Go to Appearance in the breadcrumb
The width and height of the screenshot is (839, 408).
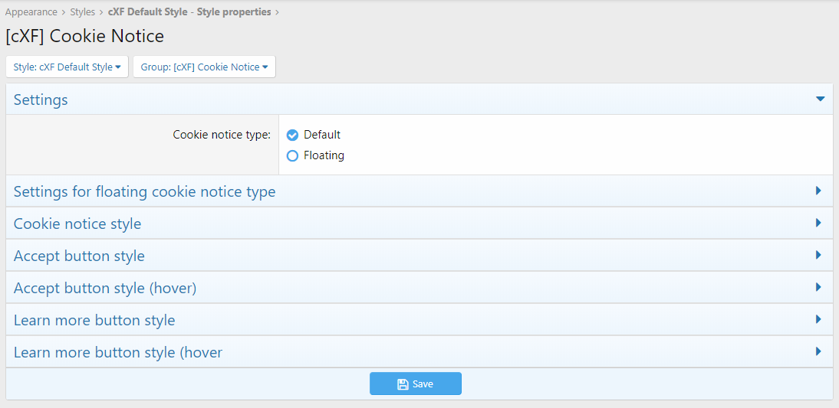coord(31,12)
